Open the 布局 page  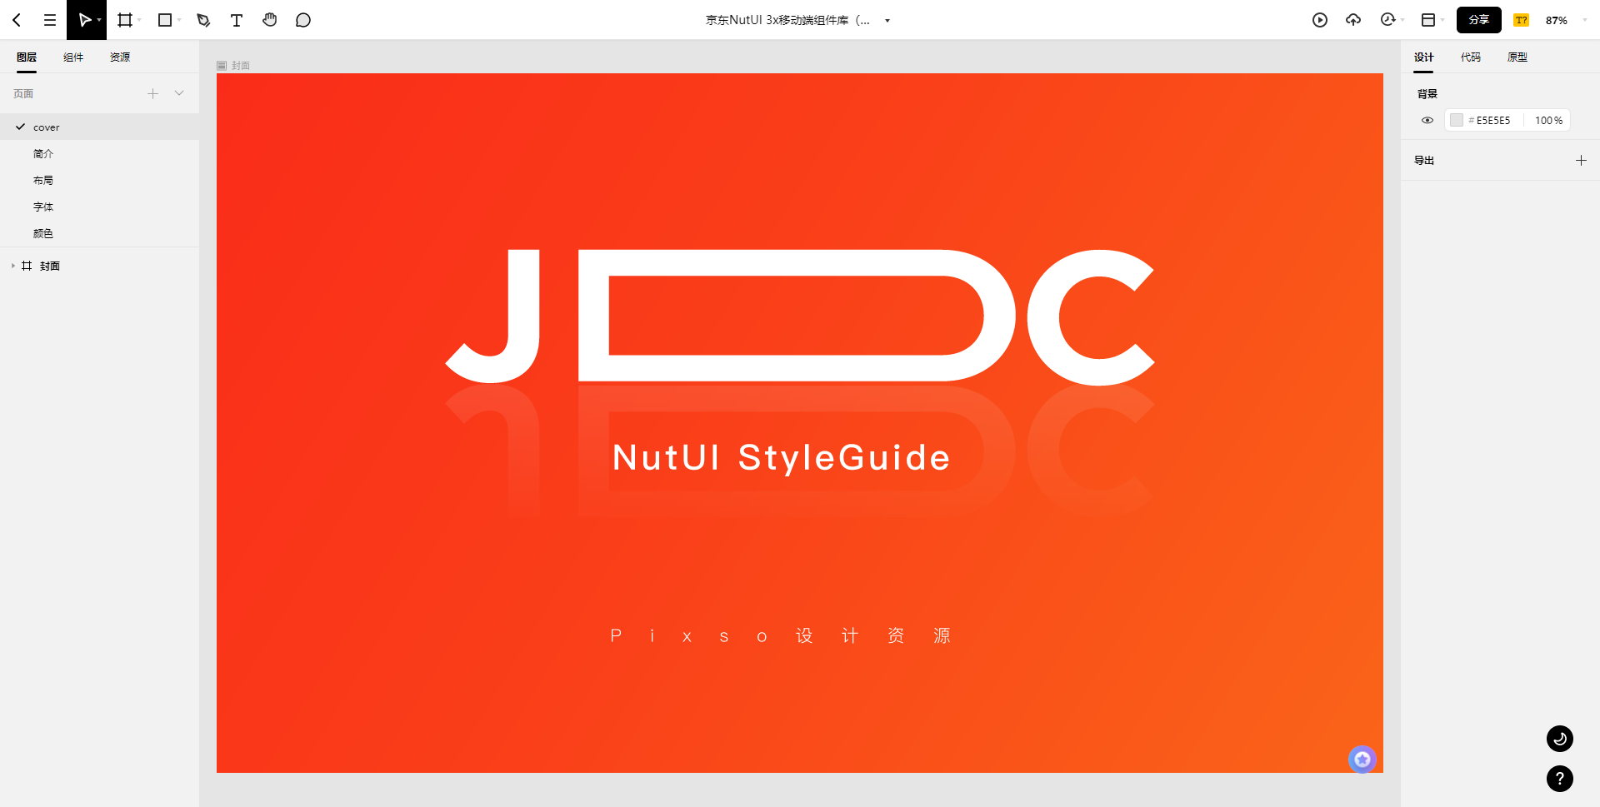[x=99, y=180]
